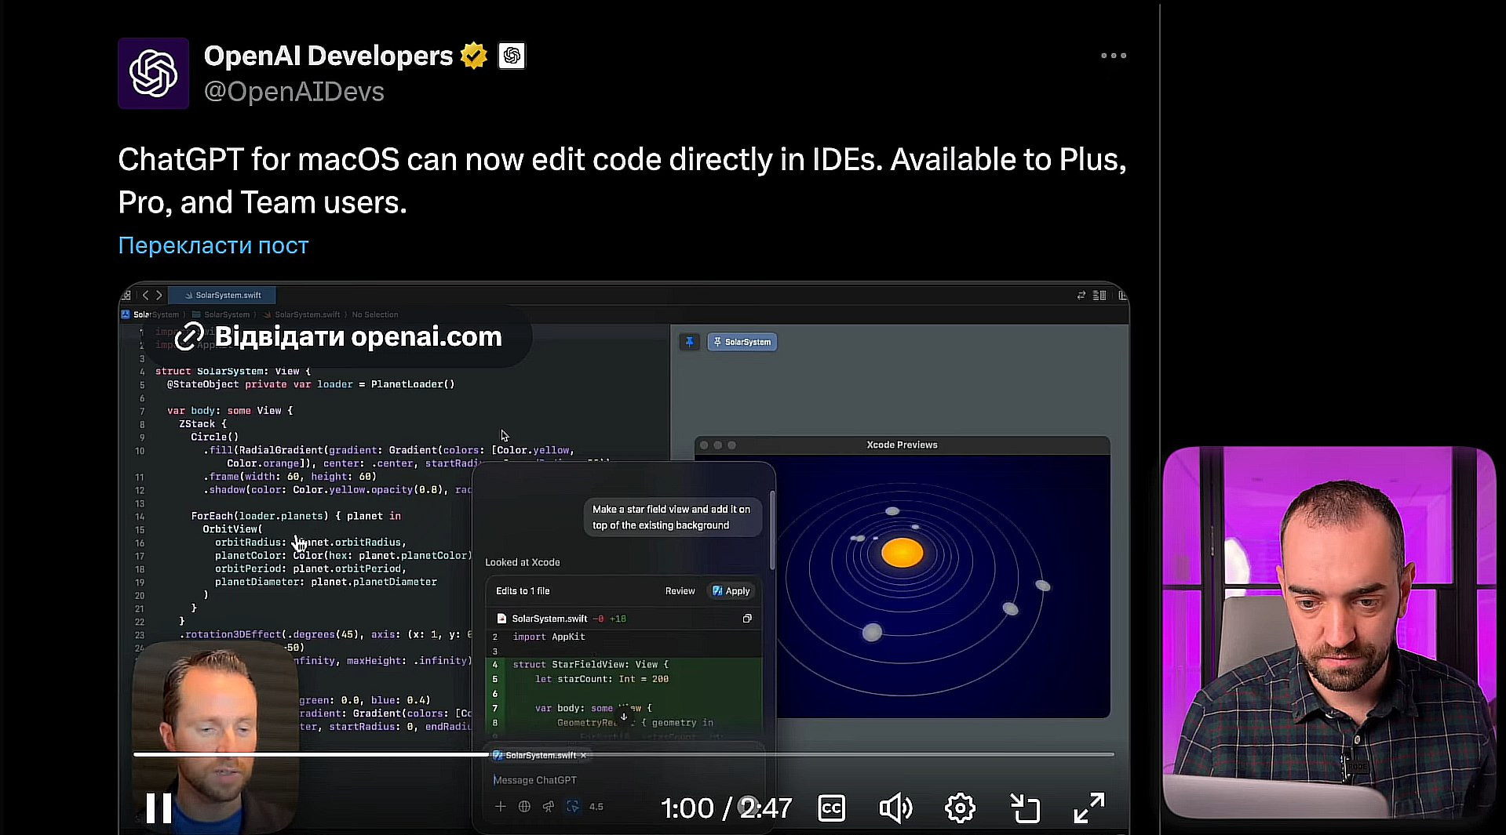Click the OpenAI affiliation badge

[512, 56]
